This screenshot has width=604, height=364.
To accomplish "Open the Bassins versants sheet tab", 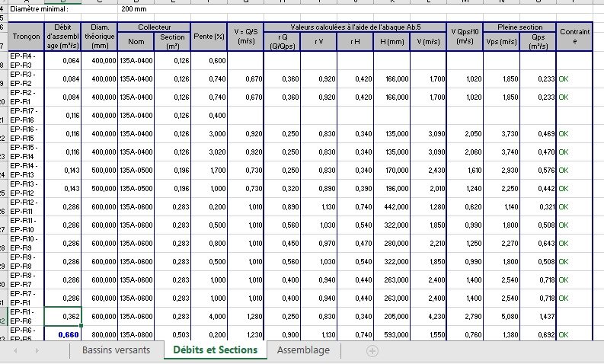I will click(x=116, y=350).
